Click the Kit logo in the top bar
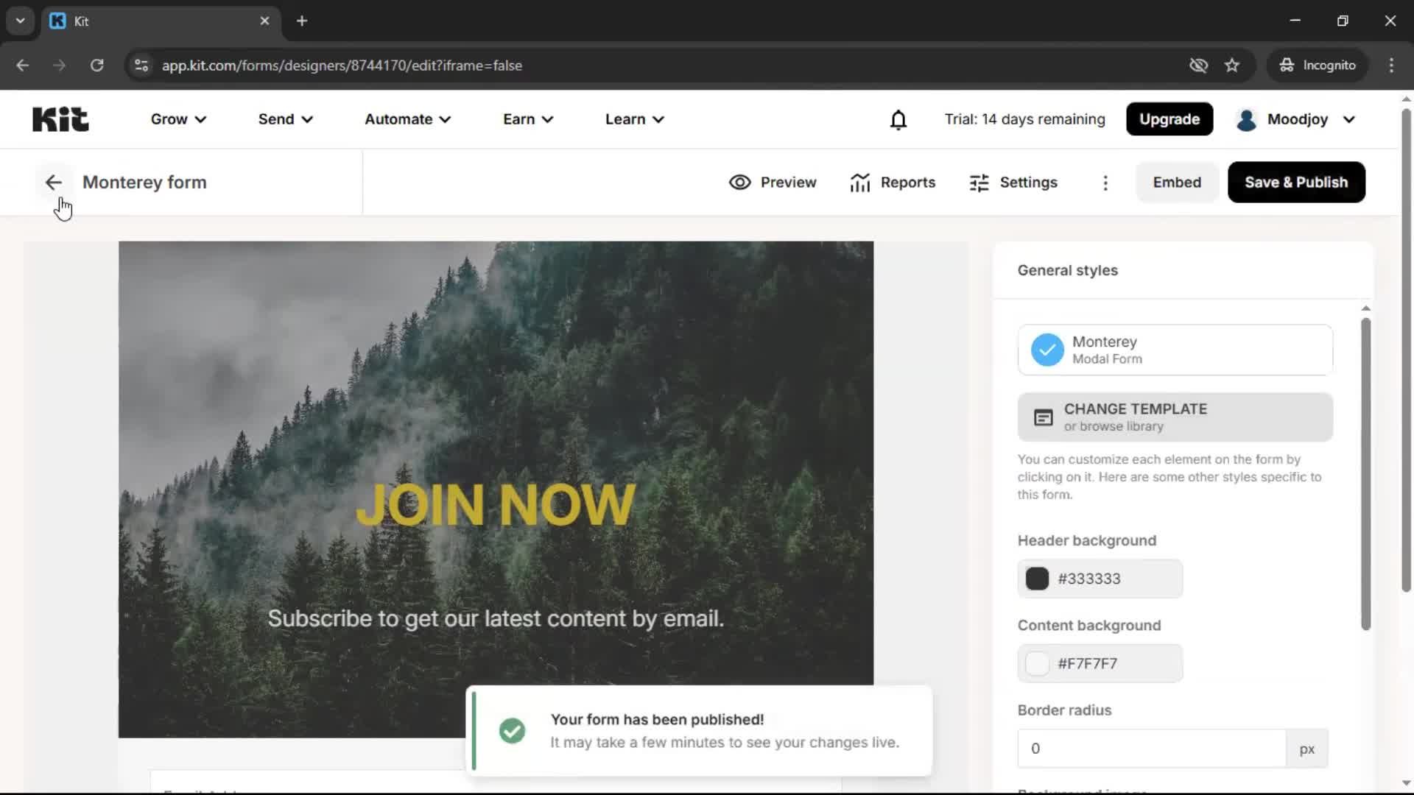1414x795 pixels. point(60,119)
